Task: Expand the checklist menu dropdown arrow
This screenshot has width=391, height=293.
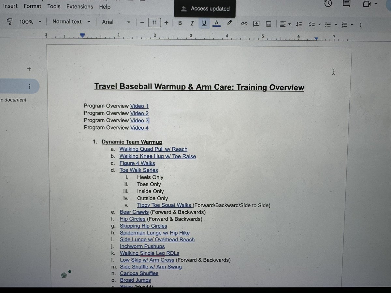Action: coord(319,24)
